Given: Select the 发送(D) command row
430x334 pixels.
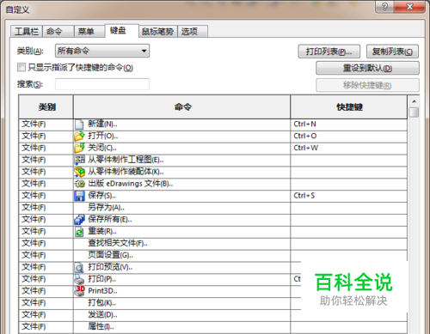Looking at the screenshot, I should pyautogui.click(x=213, y=315).
